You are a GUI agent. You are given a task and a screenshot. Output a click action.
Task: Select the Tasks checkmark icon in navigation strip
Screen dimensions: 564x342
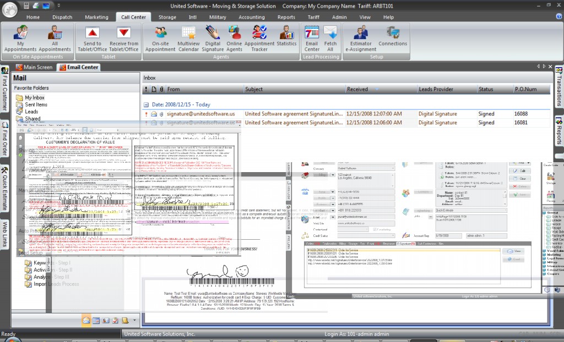(x=116, y=320)
